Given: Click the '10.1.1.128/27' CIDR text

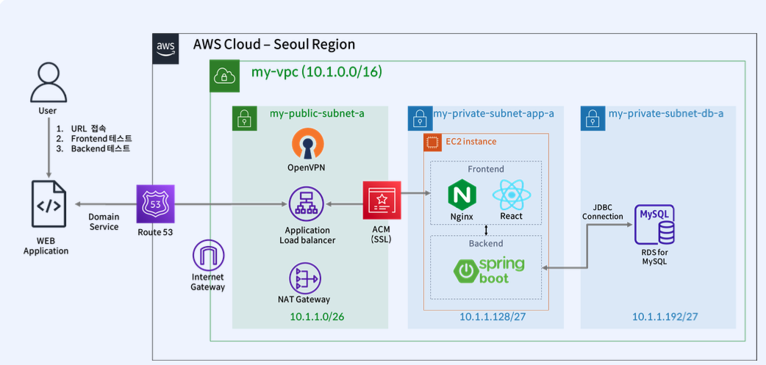Looking at the screenshot, I should (x=493, y=317).
